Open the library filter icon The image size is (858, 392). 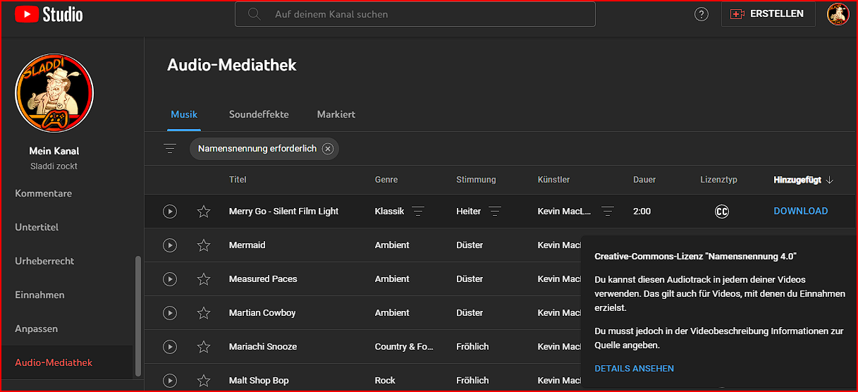(x=170, y=149)
